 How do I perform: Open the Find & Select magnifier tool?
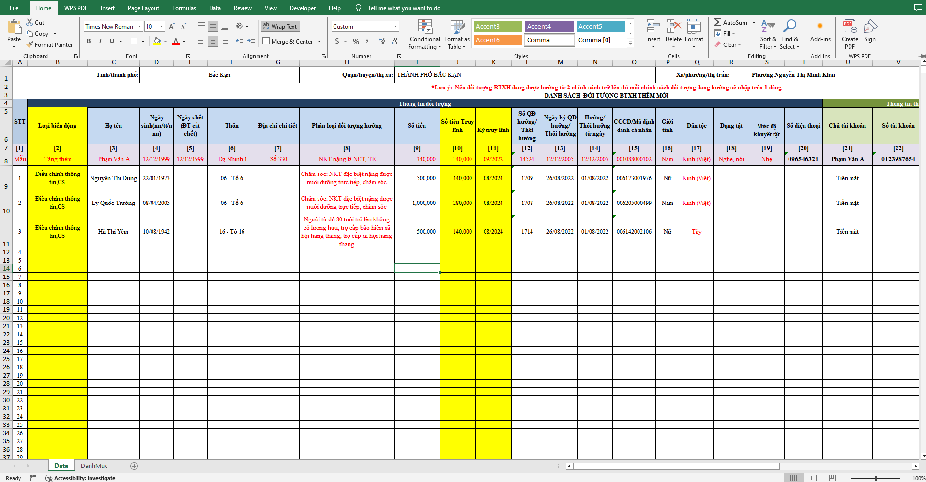(789, 27)
